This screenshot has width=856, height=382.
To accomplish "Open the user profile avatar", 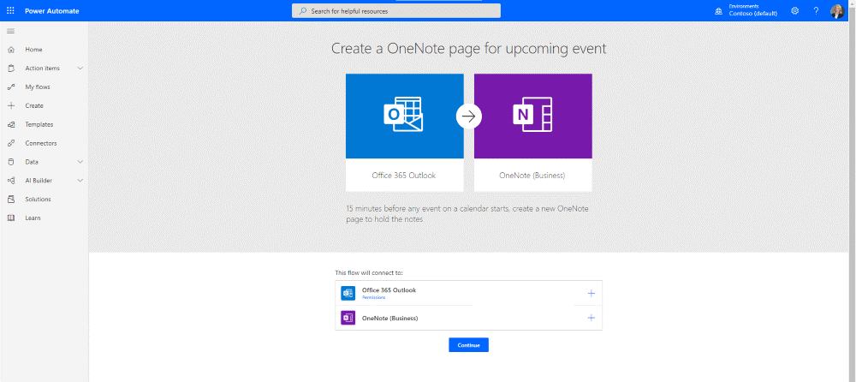I will [x=837, y=10].
